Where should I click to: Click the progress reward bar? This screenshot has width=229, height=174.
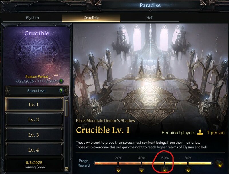[x=153, y=163]
